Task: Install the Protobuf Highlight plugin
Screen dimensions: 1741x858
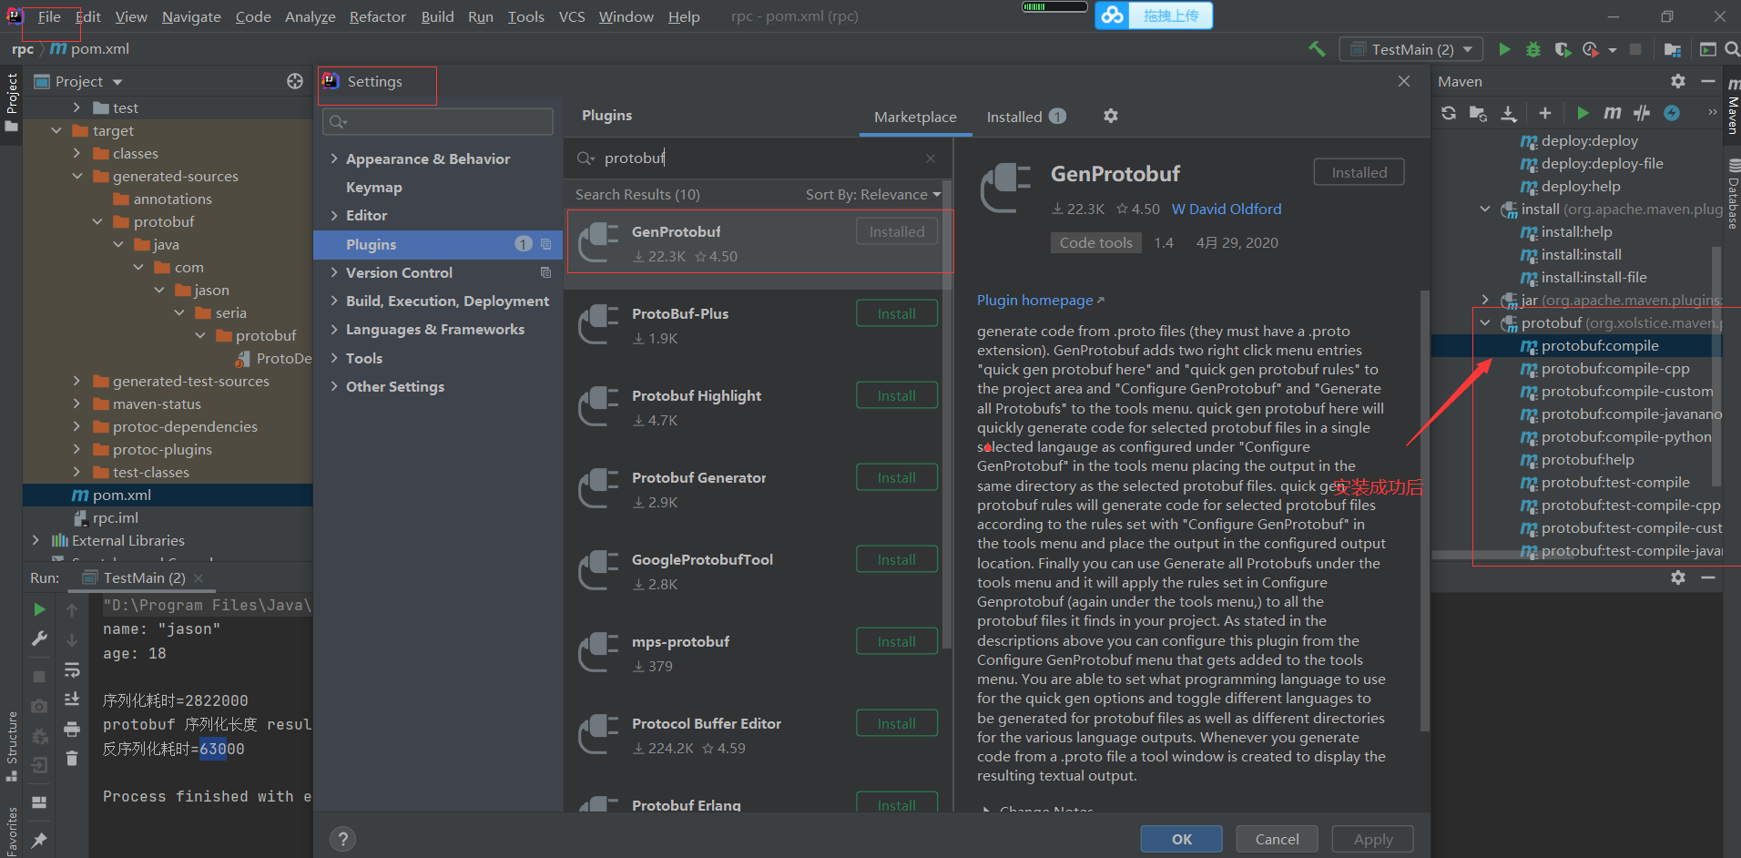Action: click(897, 395)
